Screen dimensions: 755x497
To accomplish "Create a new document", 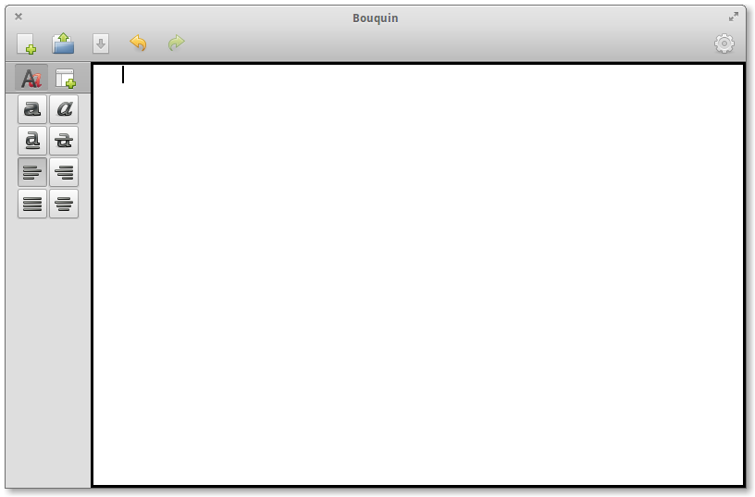I will 26,43.
